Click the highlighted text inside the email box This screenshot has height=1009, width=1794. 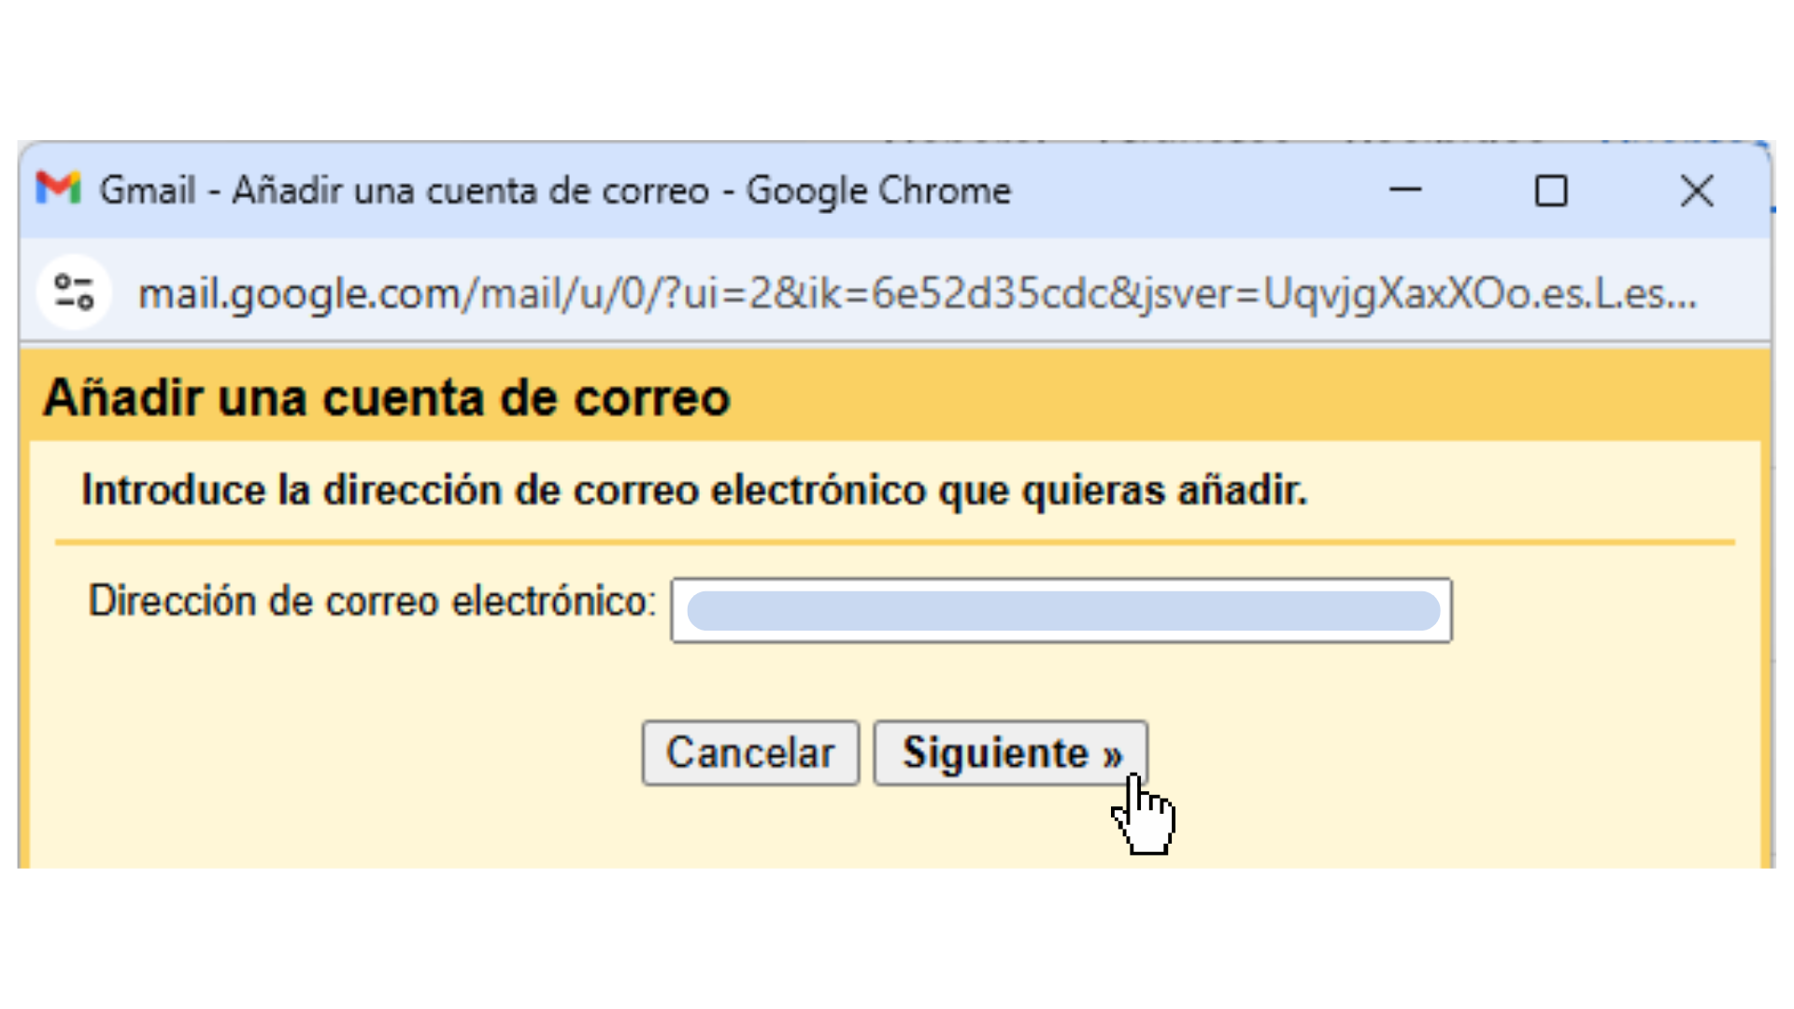pyautogui.click(x=1061, y=610)
